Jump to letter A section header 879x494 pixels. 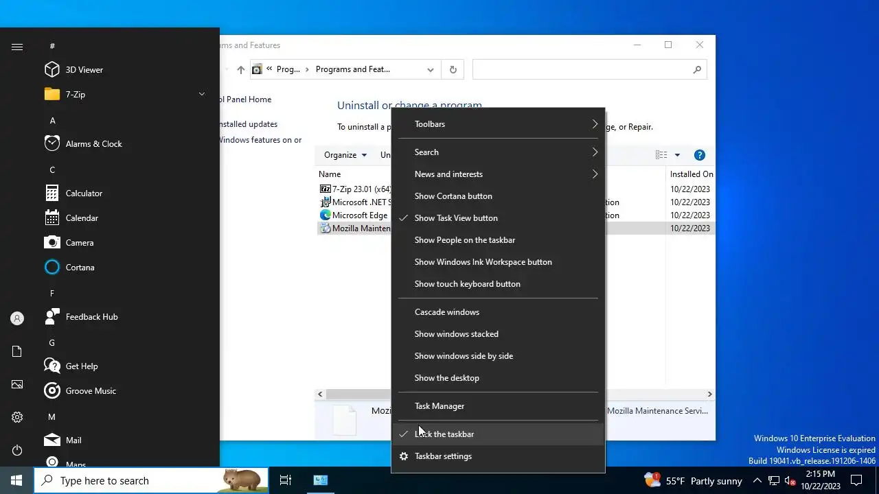[52, 120]
